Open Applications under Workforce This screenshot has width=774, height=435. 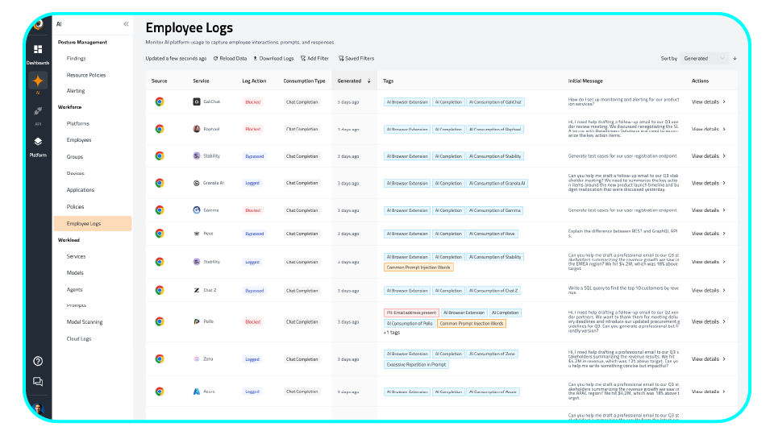81,190
